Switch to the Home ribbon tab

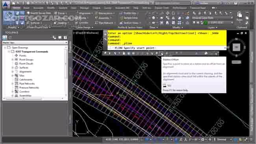[16, 8]
